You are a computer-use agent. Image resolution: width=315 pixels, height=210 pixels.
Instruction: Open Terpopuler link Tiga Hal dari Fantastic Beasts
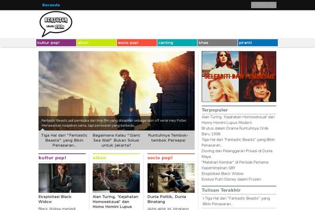[x=238, y=142]
